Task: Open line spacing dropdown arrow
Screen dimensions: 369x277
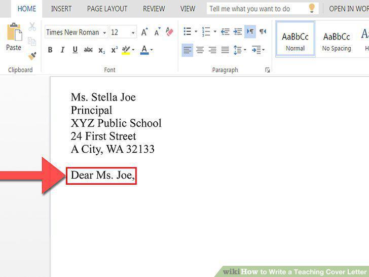Action: pyautogui.click(x=245, y=50)
